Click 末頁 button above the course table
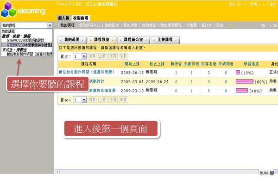 pyautogui.click(x=123, y=56)
